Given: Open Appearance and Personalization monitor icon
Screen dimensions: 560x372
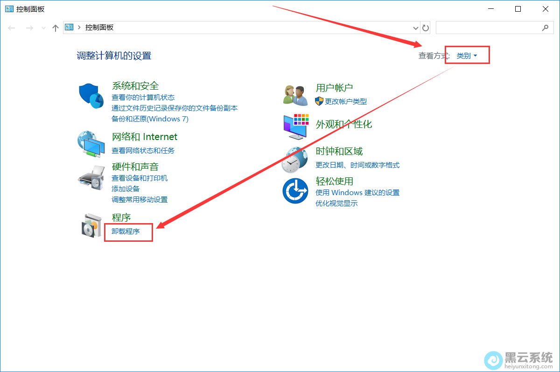Looking at the screenshot, I should 296,126.
